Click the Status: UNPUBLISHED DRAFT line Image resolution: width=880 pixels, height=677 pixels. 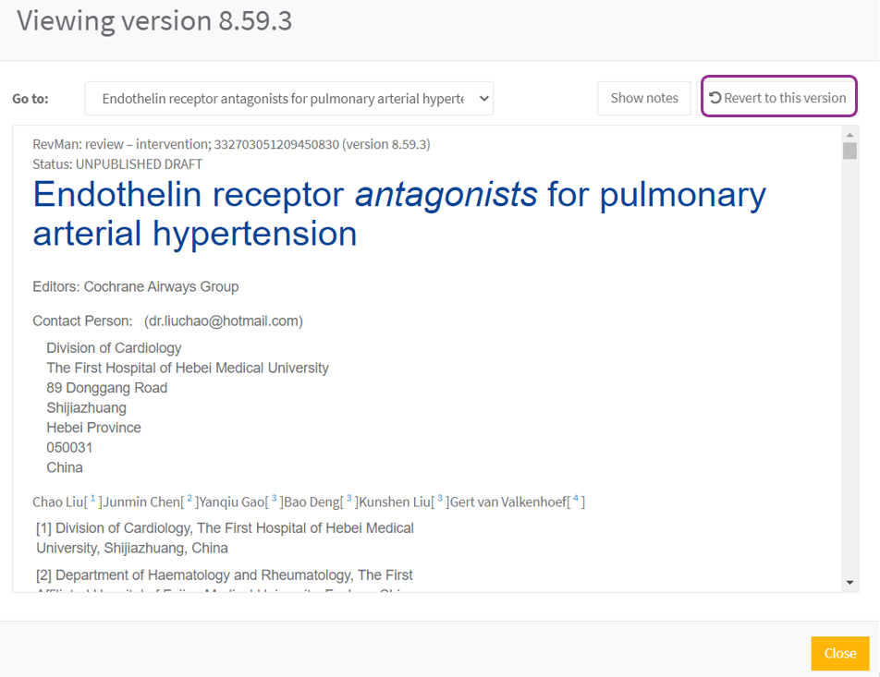coord(117,164)
